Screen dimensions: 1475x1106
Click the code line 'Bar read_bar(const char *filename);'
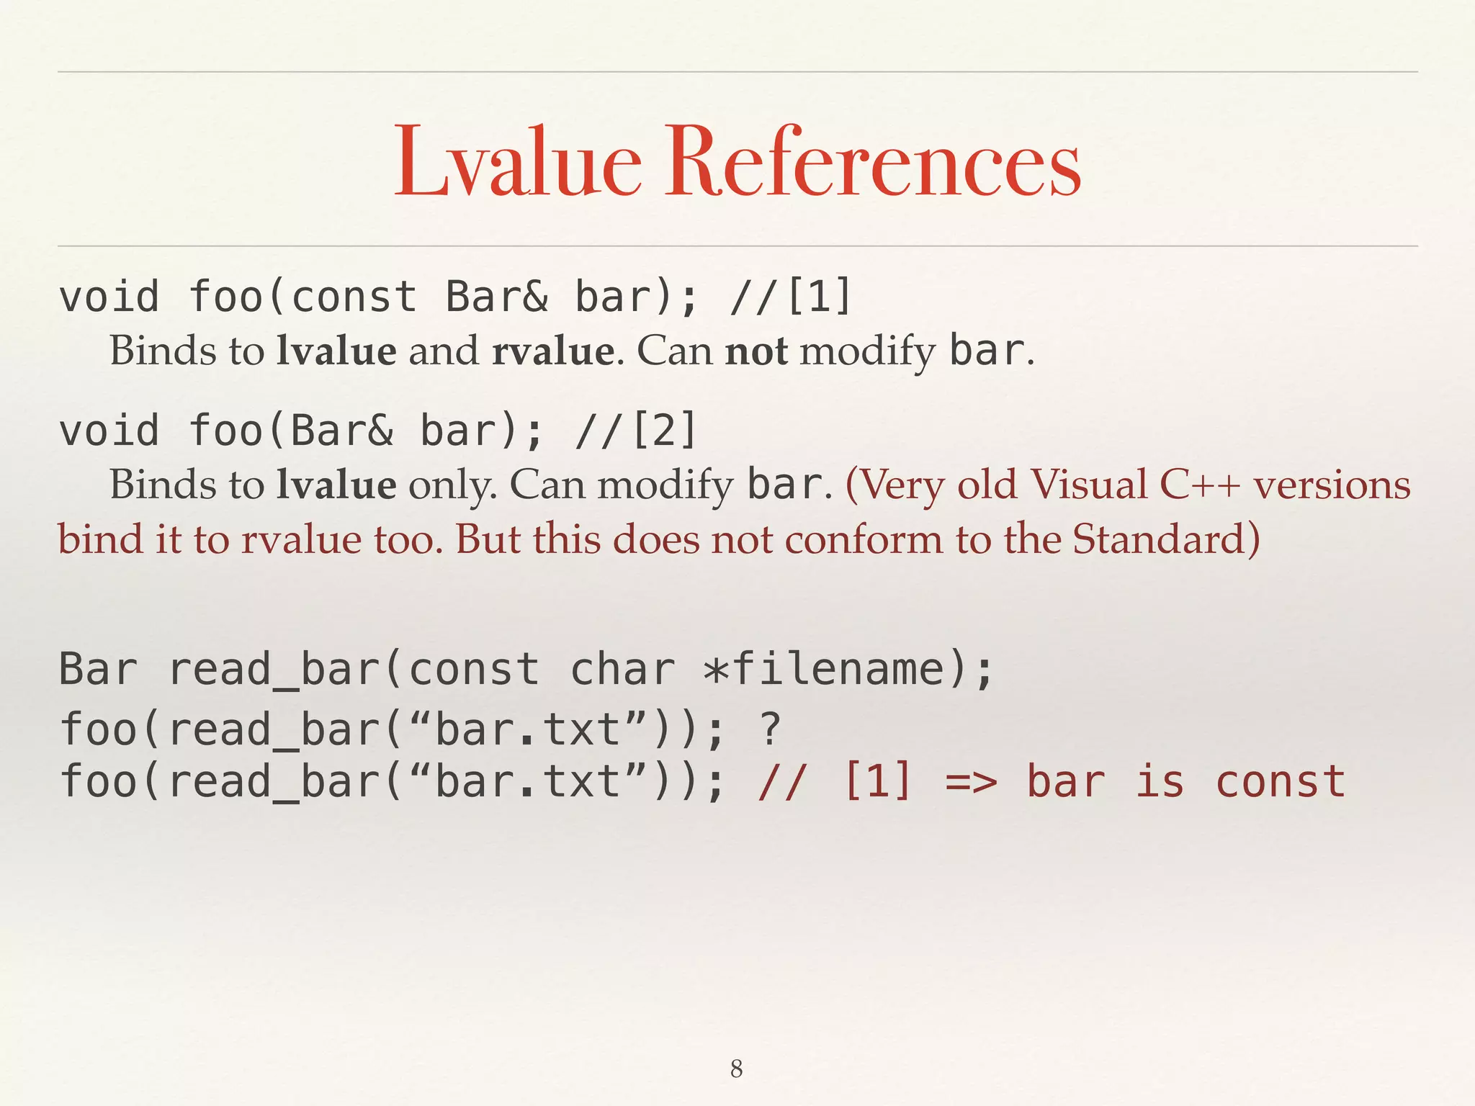526,670
